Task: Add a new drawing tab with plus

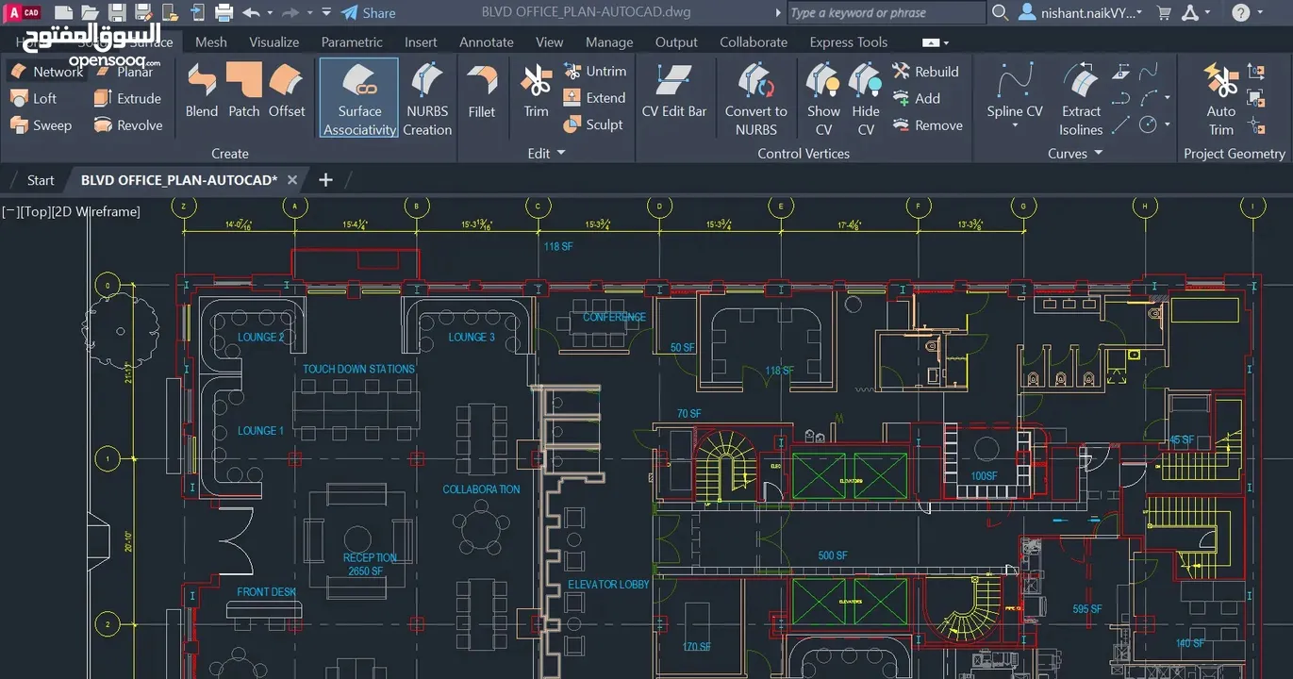Action: coord(325,180)
